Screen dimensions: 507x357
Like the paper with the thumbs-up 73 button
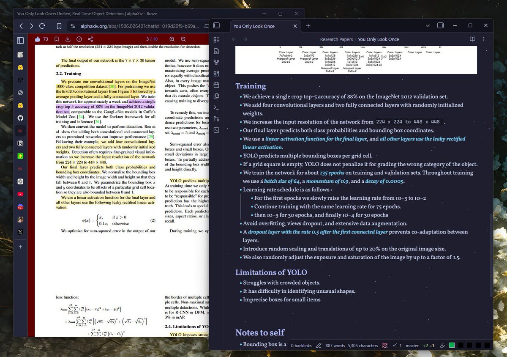(x=41, y=39)
